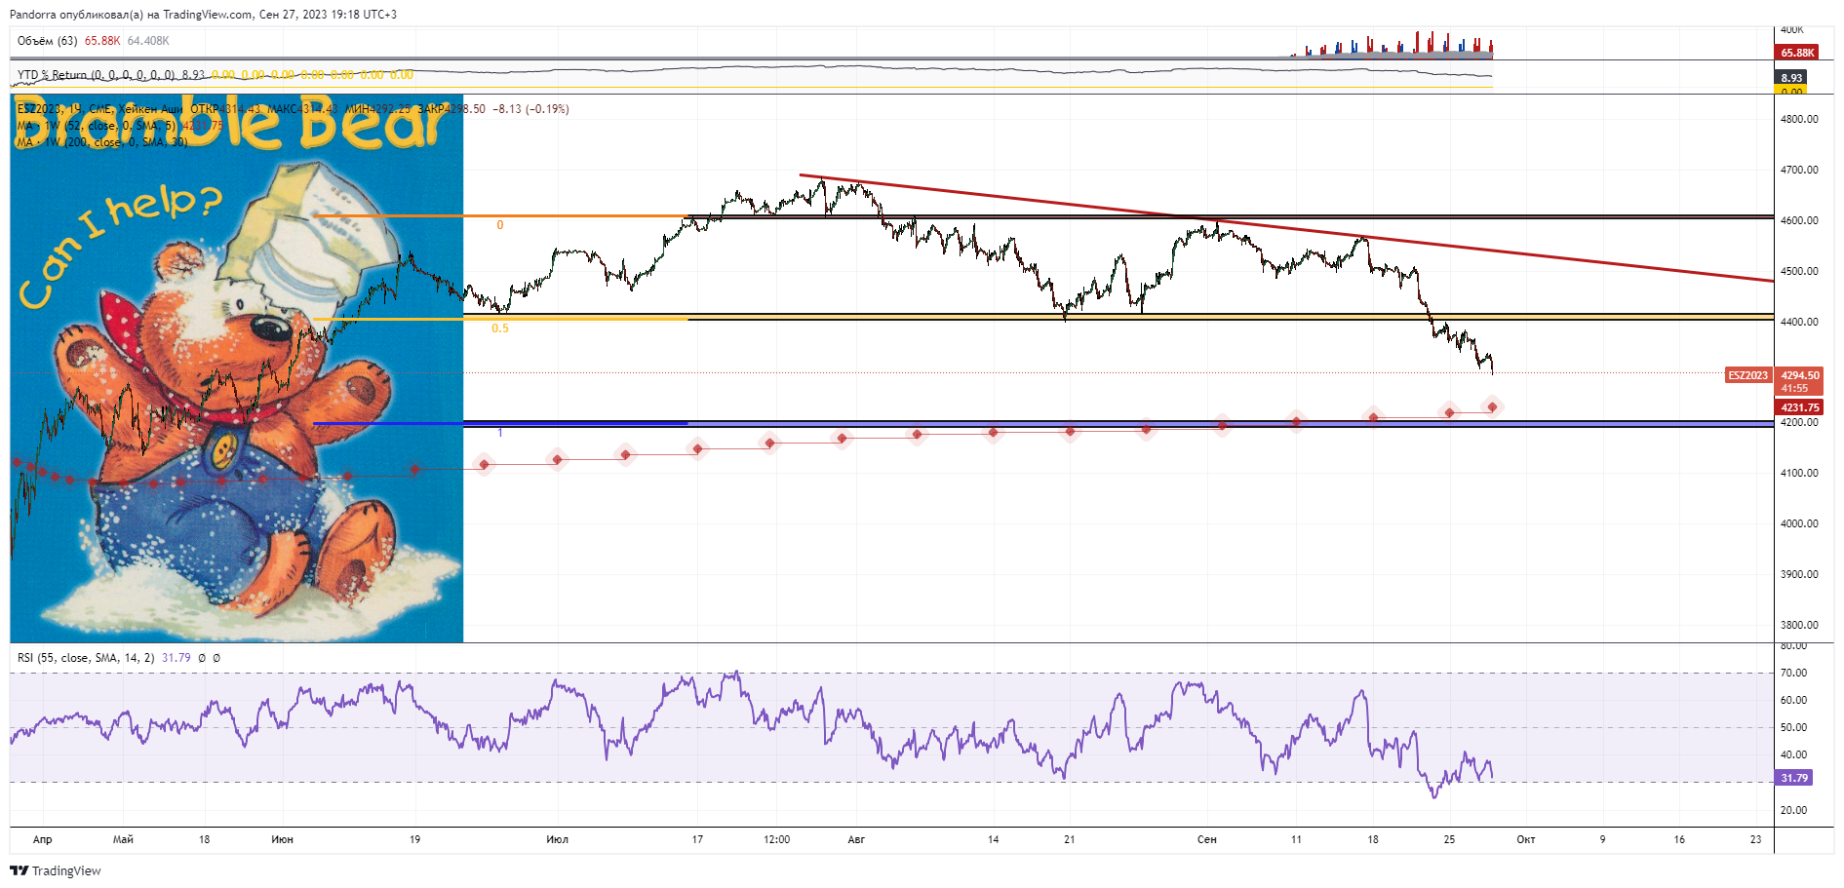Click the red 65.88K value in volume legend

(102, 41)
